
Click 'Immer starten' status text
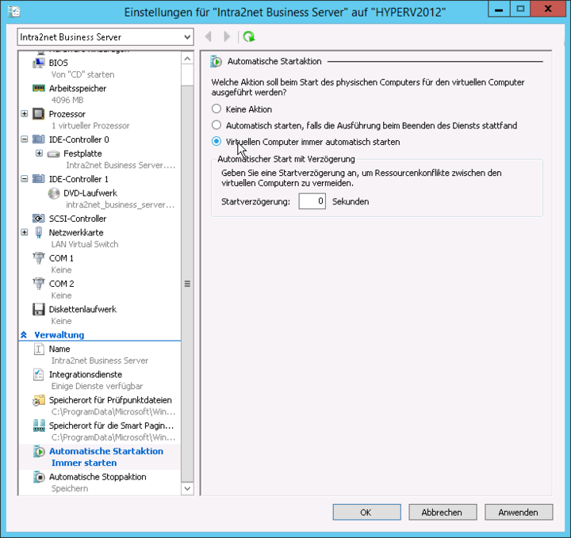click(x=84, y=463)
